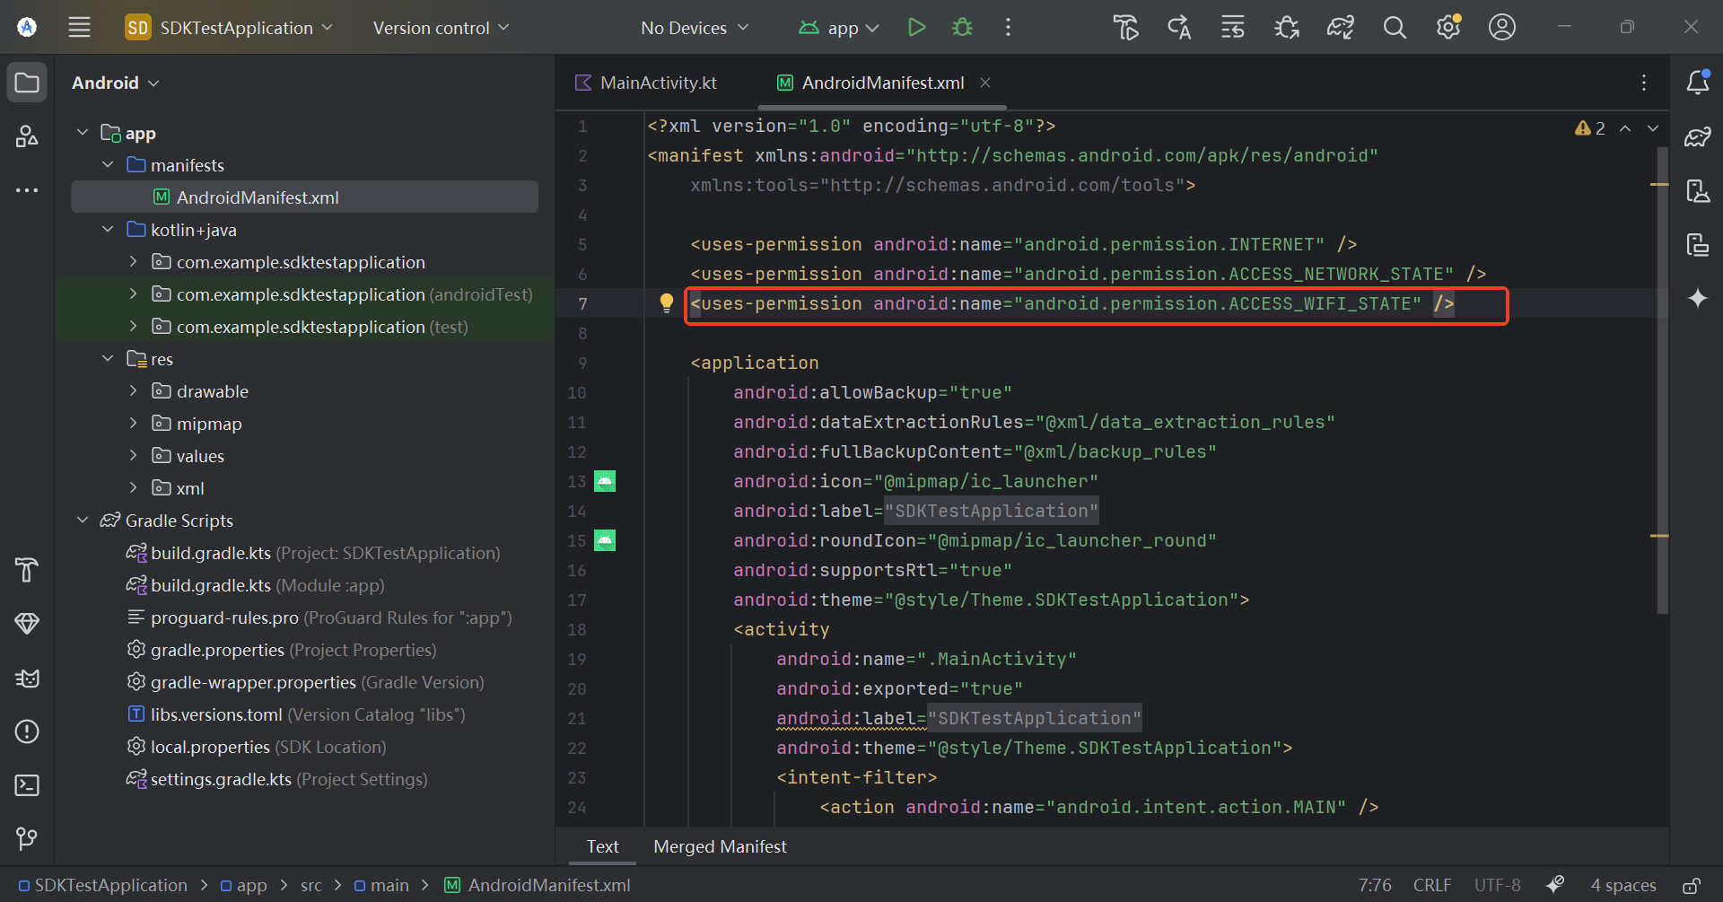Open main folder via breadcrumb navigation
1723x902 pixels.
click(x=390, y=885)
